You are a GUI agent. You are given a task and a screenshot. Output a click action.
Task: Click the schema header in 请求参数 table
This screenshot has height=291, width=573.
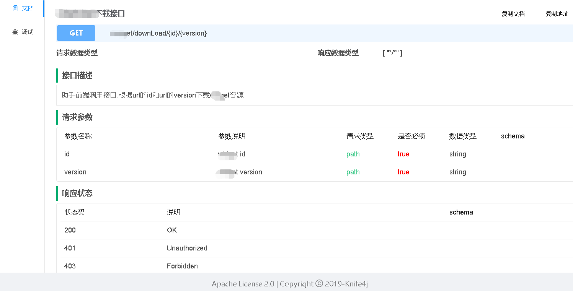point(513,136)
